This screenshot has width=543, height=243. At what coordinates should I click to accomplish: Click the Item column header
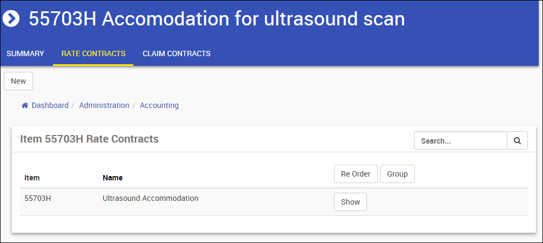32,178
